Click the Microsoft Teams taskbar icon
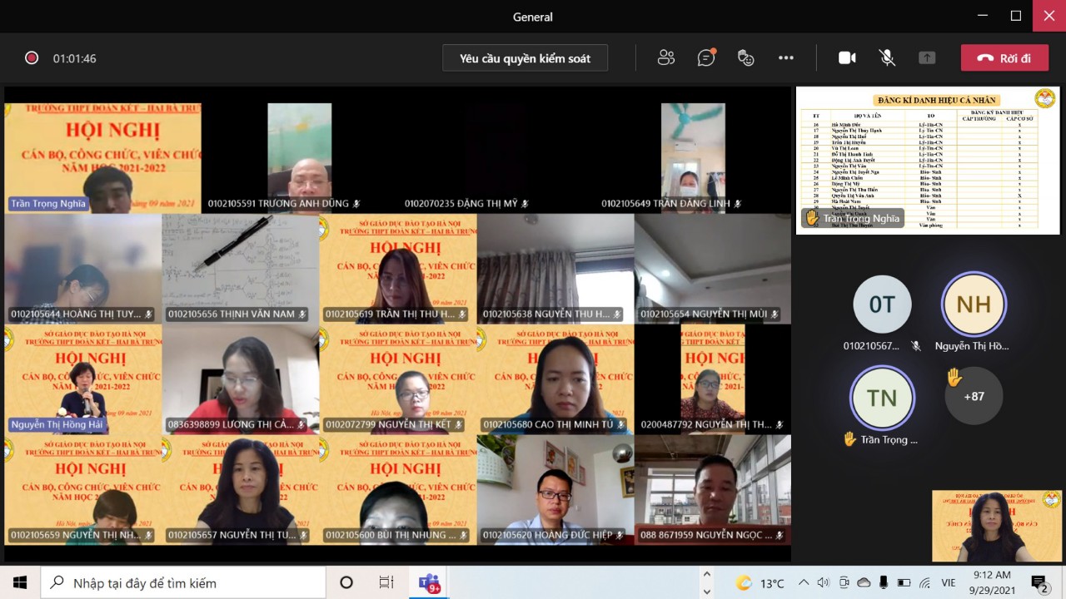This screenshot has height=599, width=1066. (429, 582)
